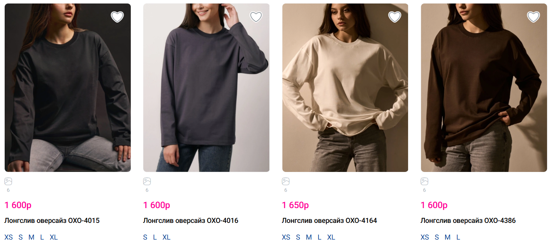Open image count icon under OXO-4386
551x247 pixels.
tap(424, 181)
